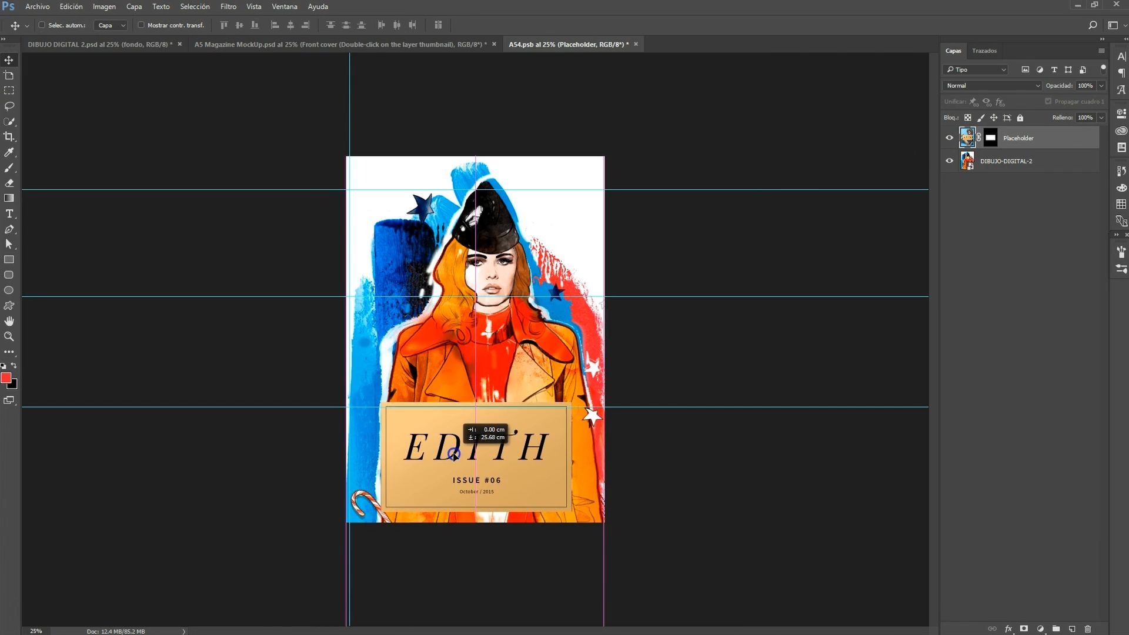Click the red foreground color swatch
The height and width of the screenshot is (635, 1129).
point(6,378)
